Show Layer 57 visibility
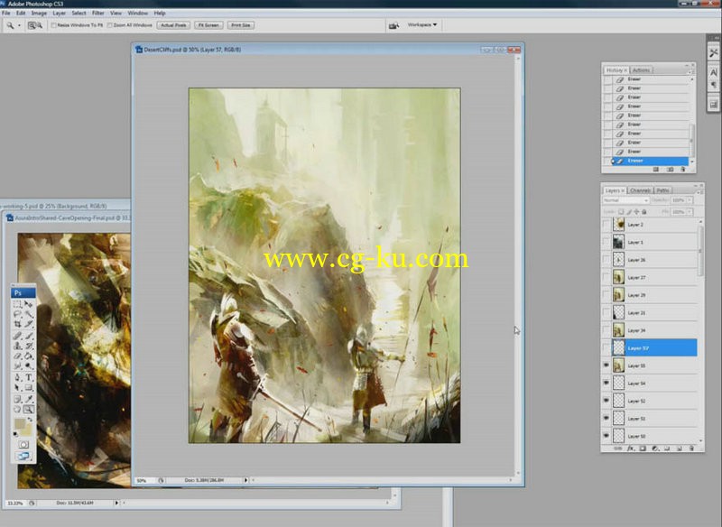722x527 pixels. [606, 348]
